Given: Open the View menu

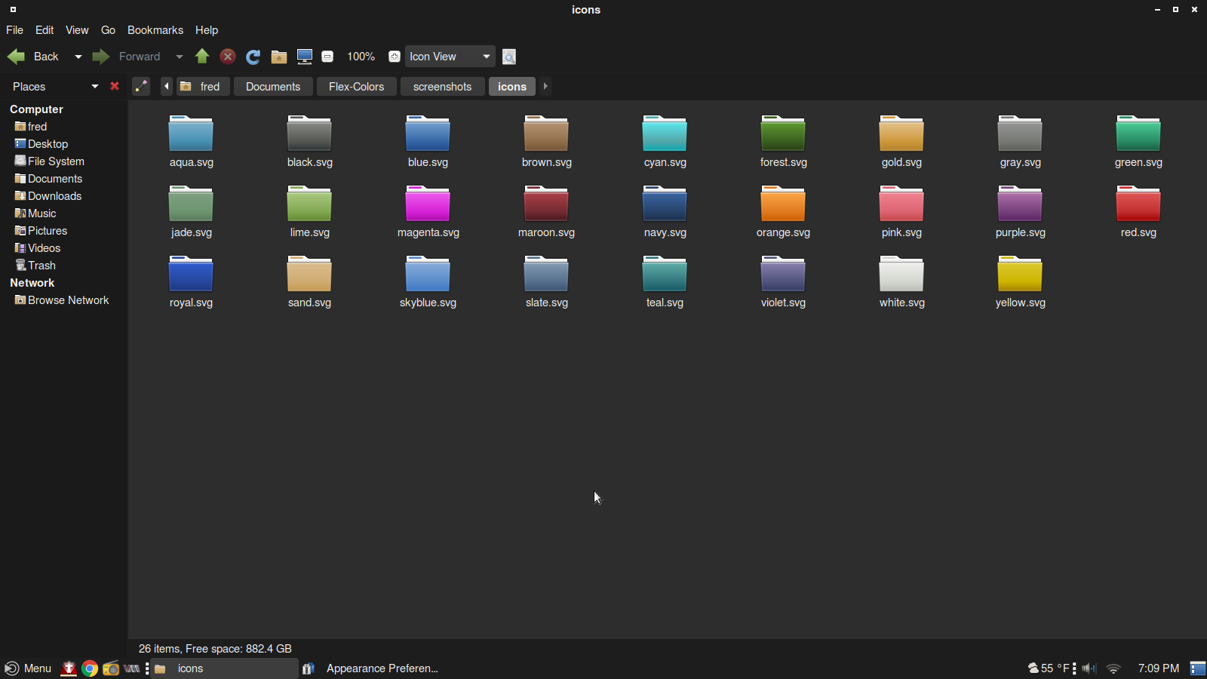Looking at the screenshot, I should point(77,30).
